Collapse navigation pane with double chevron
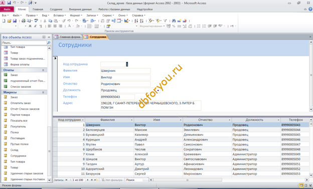This screenshot has width=313, height=189. [49, 37]
